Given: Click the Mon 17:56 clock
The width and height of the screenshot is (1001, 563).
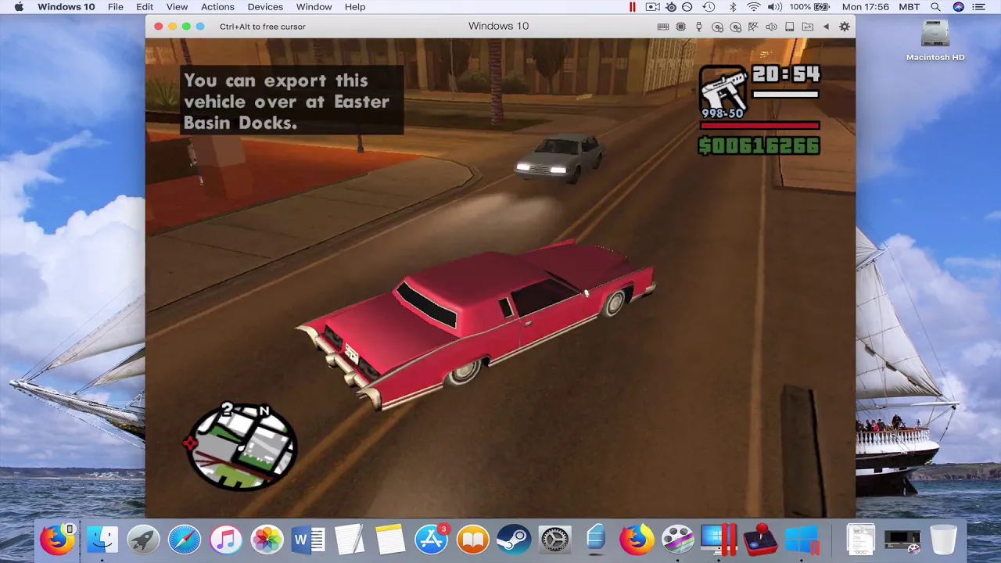Looking at the screenshot, I should click(x=865, y=7).
